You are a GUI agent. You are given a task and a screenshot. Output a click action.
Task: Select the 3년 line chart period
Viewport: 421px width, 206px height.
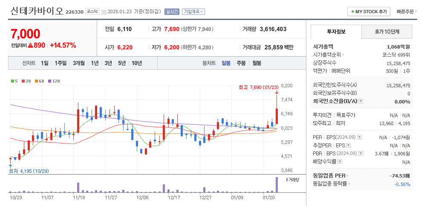click(108, 63)
